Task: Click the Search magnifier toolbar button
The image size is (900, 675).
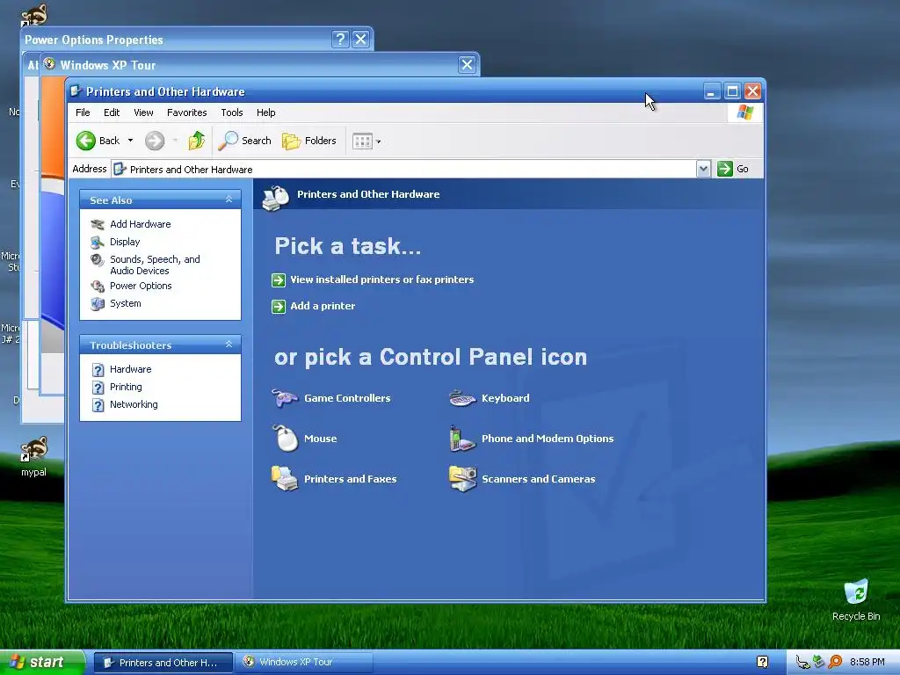Action: [x=244, y=141]
